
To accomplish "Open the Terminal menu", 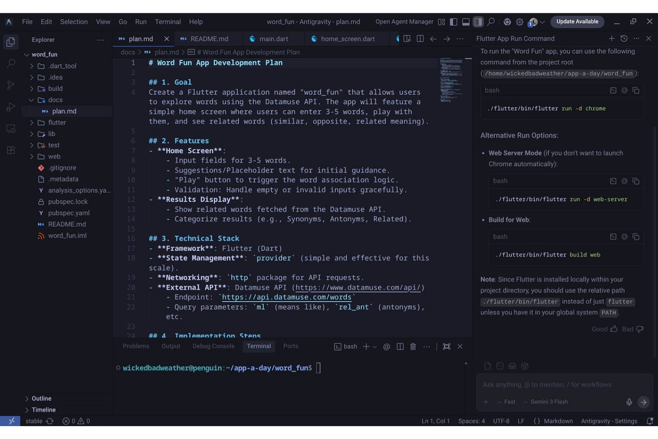I will click(x=168, y=21).
